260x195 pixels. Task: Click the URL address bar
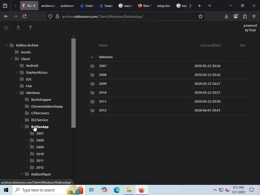pos(125,17)
